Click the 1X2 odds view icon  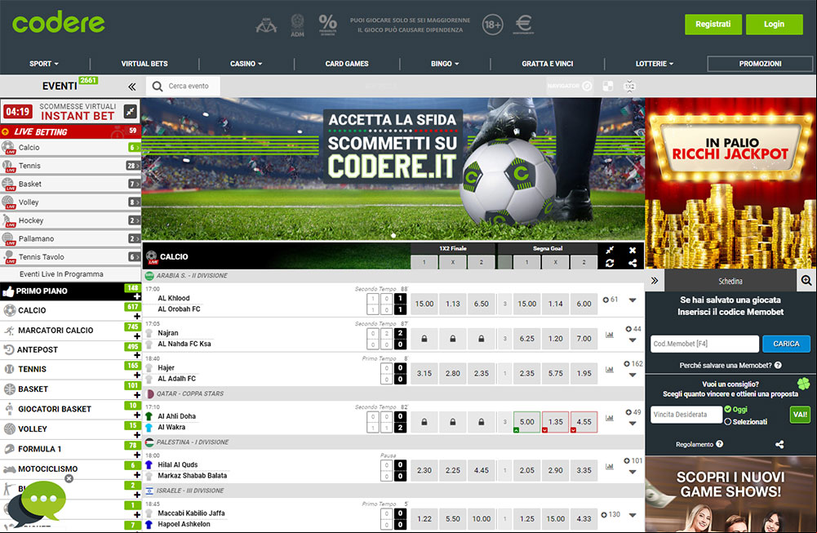point(629,86)
